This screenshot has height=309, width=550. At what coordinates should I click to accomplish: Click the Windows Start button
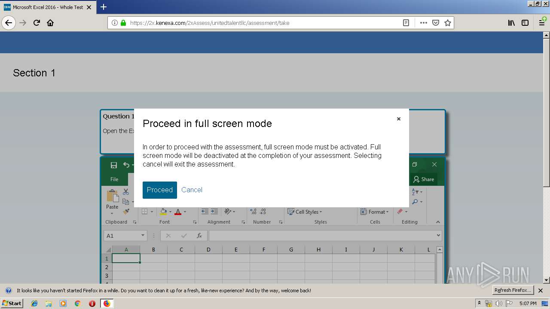(12, 303)
